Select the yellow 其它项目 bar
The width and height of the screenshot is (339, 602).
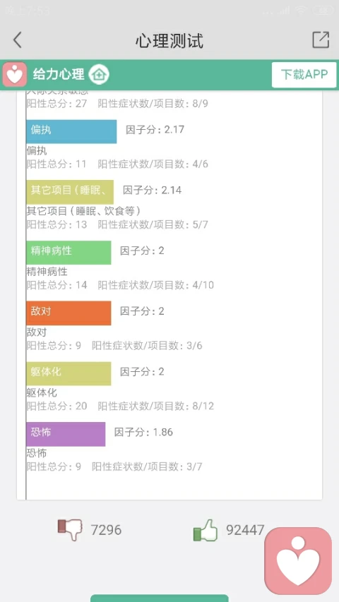tap(70, 192)
